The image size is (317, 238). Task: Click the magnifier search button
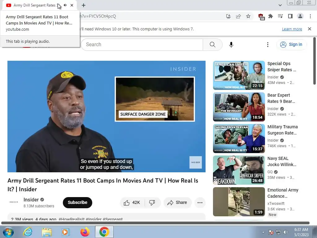(212, 45)
